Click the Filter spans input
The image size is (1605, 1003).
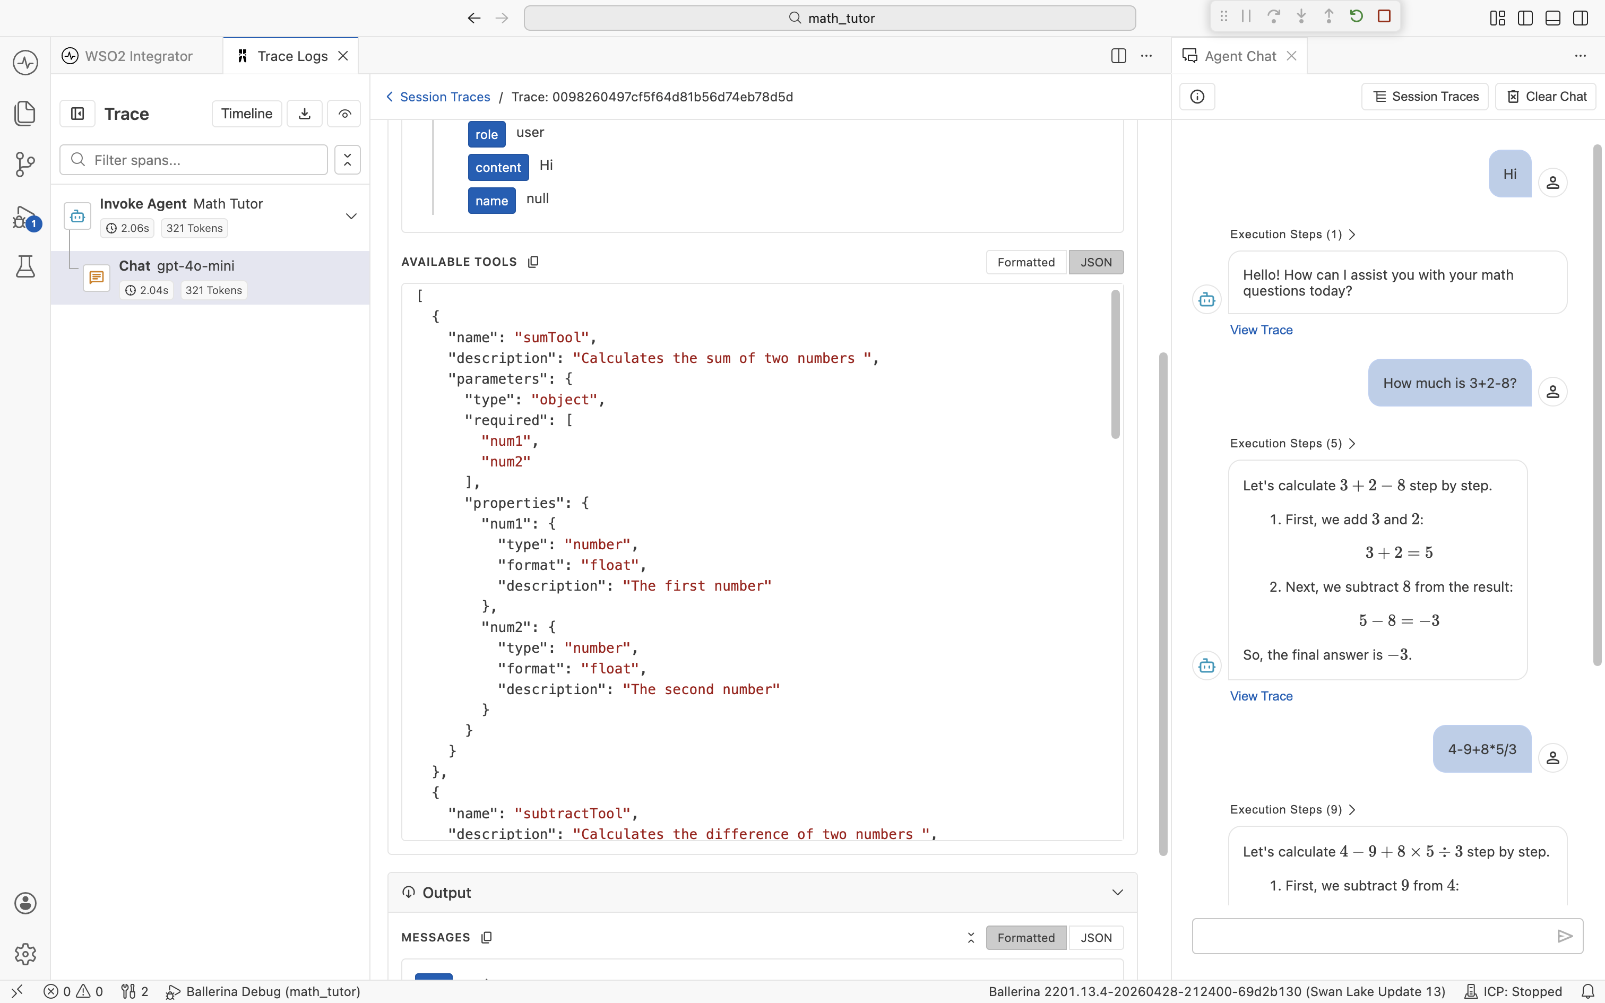[x=194, y=160]
